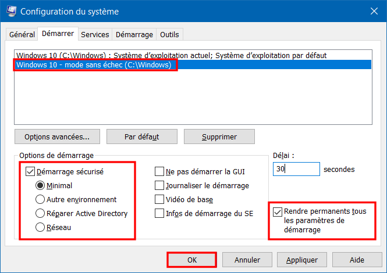Select the default Windows 10 boot entry
Viewport: 387px width, 273px height.
pos(193,55)
